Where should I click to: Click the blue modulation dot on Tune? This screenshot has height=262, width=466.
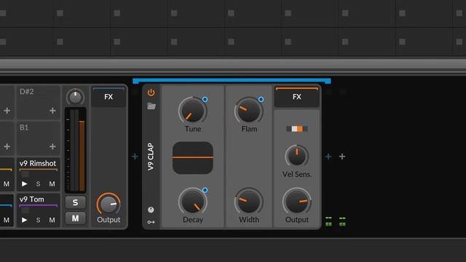pyautogui.click(x=205, y=99)
